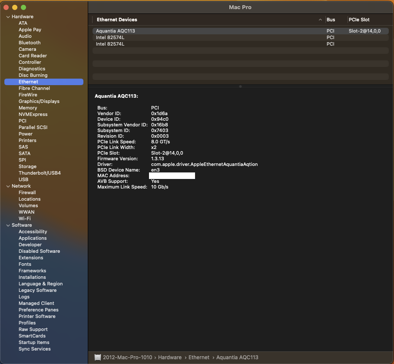The width and height of the screenshot is (394, 364).
Task: Select SATA in the sidebar
Action: pos(24,153)
